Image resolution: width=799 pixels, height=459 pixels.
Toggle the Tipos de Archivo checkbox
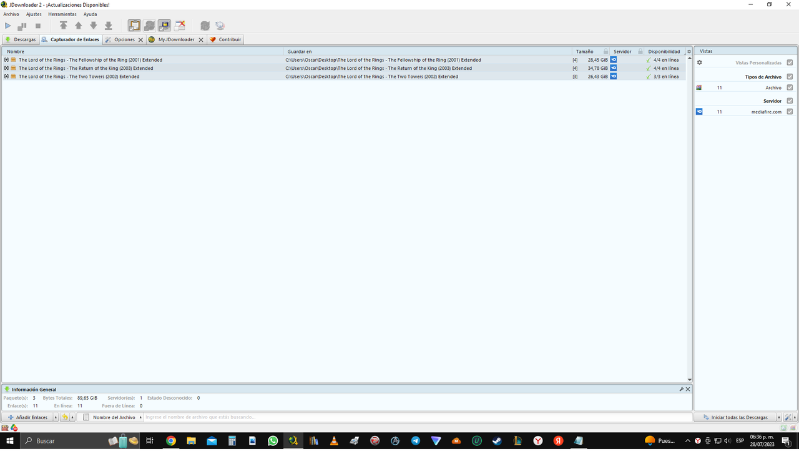pos(790,77)
